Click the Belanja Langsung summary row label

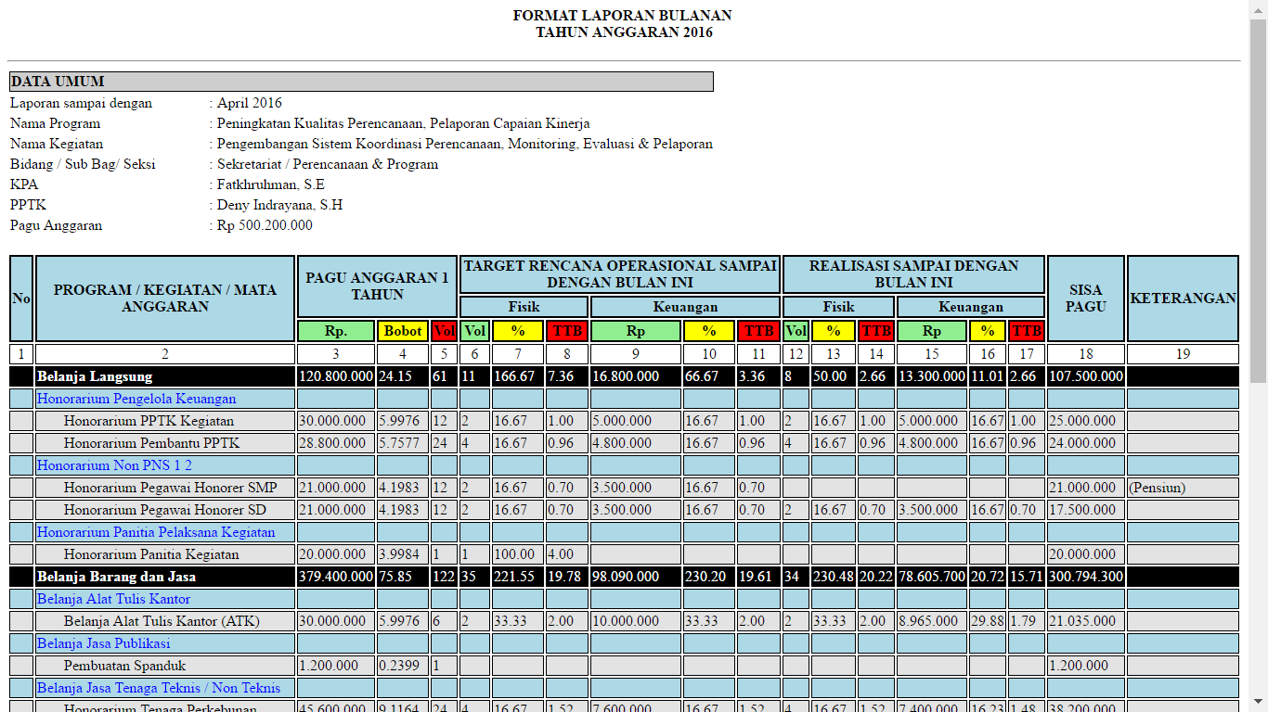click(95, 376)
